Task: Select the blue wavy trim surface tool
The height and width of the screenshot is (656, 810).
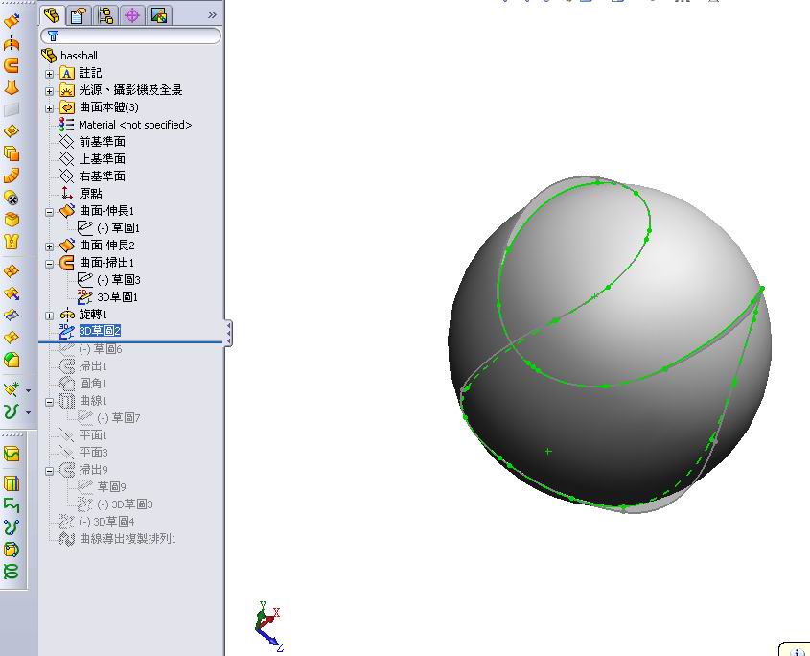Action: 12,315
